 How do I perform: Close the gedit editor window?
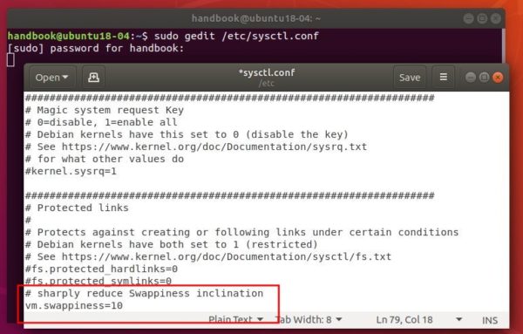tap(498, 78)
